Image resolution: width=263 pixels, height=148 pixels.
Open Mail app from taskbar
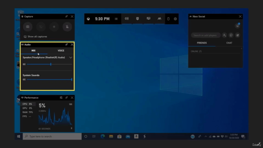click(x=128, y=136)
